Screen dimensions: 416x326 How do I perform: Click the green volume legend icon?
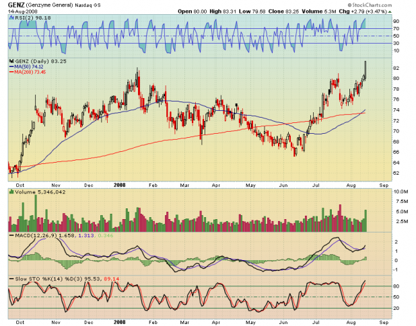pyautogui.click(x=11, y=192)
